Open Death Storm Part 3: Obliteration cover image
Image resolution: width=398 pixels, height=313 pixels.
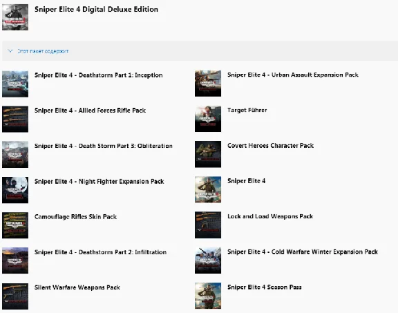pyautogui.click(x=15, y=155)
